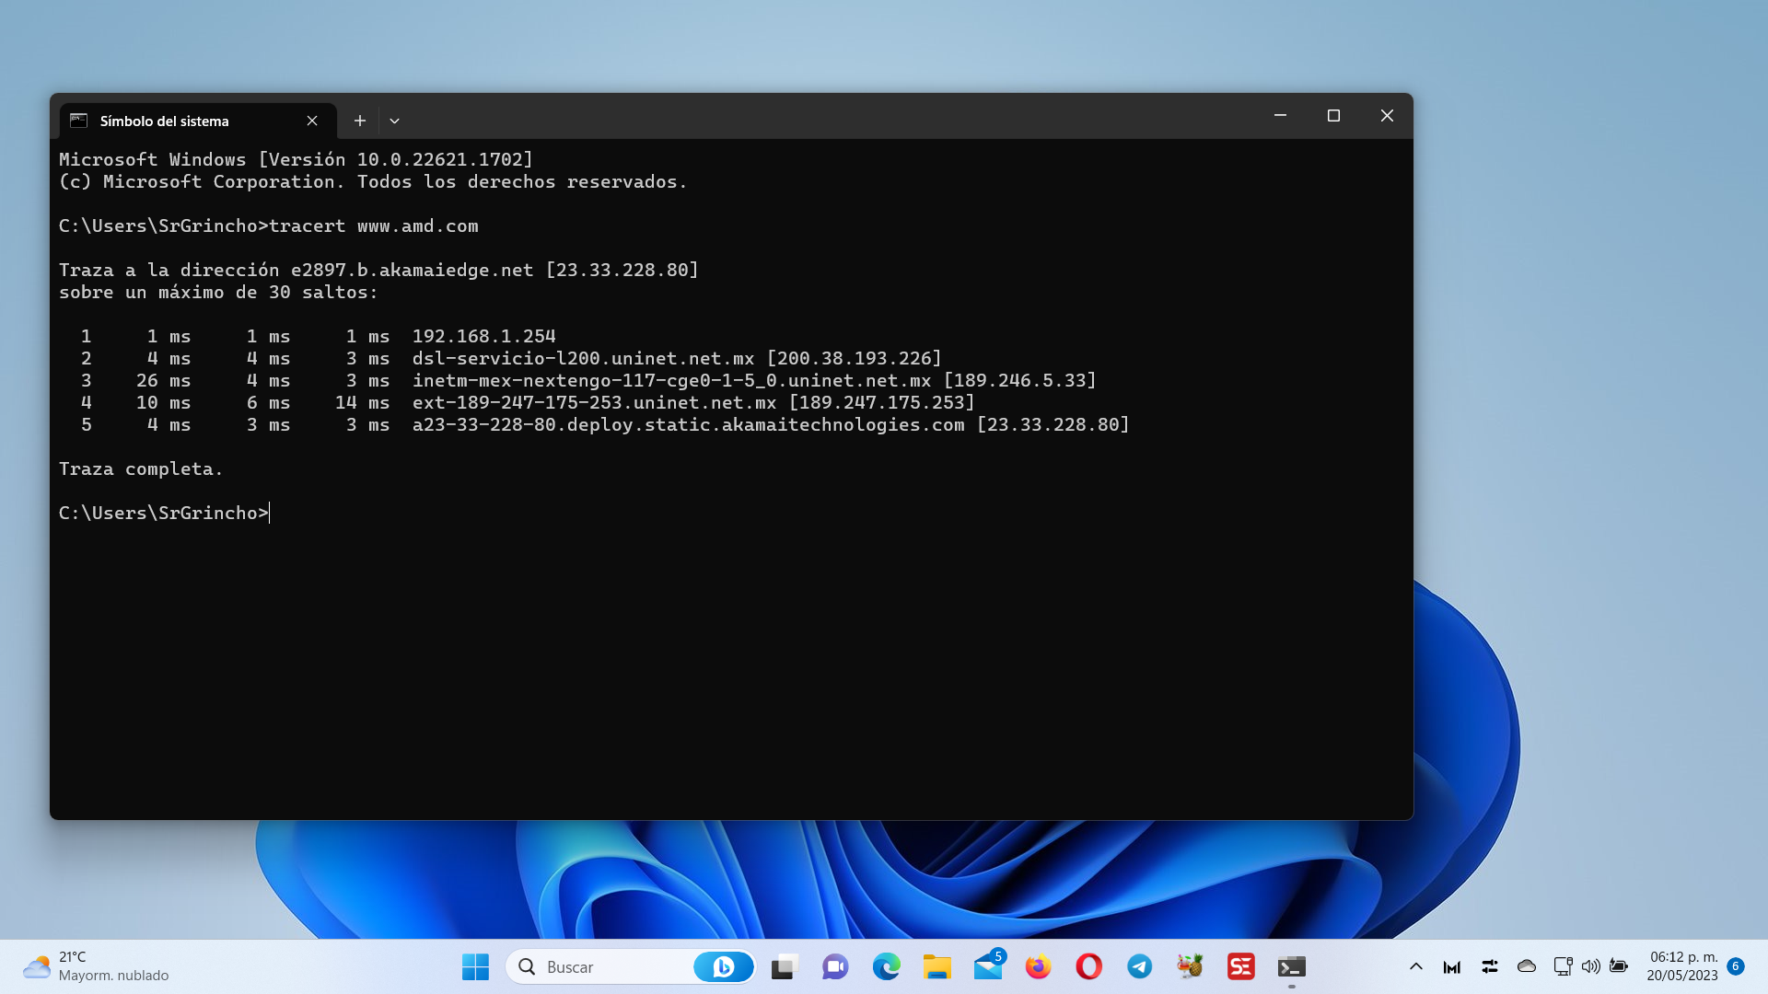This screenshot has height=994, width=1768.
Task: Launch Firefox from taskbar
Action: tap(1038, 966)
